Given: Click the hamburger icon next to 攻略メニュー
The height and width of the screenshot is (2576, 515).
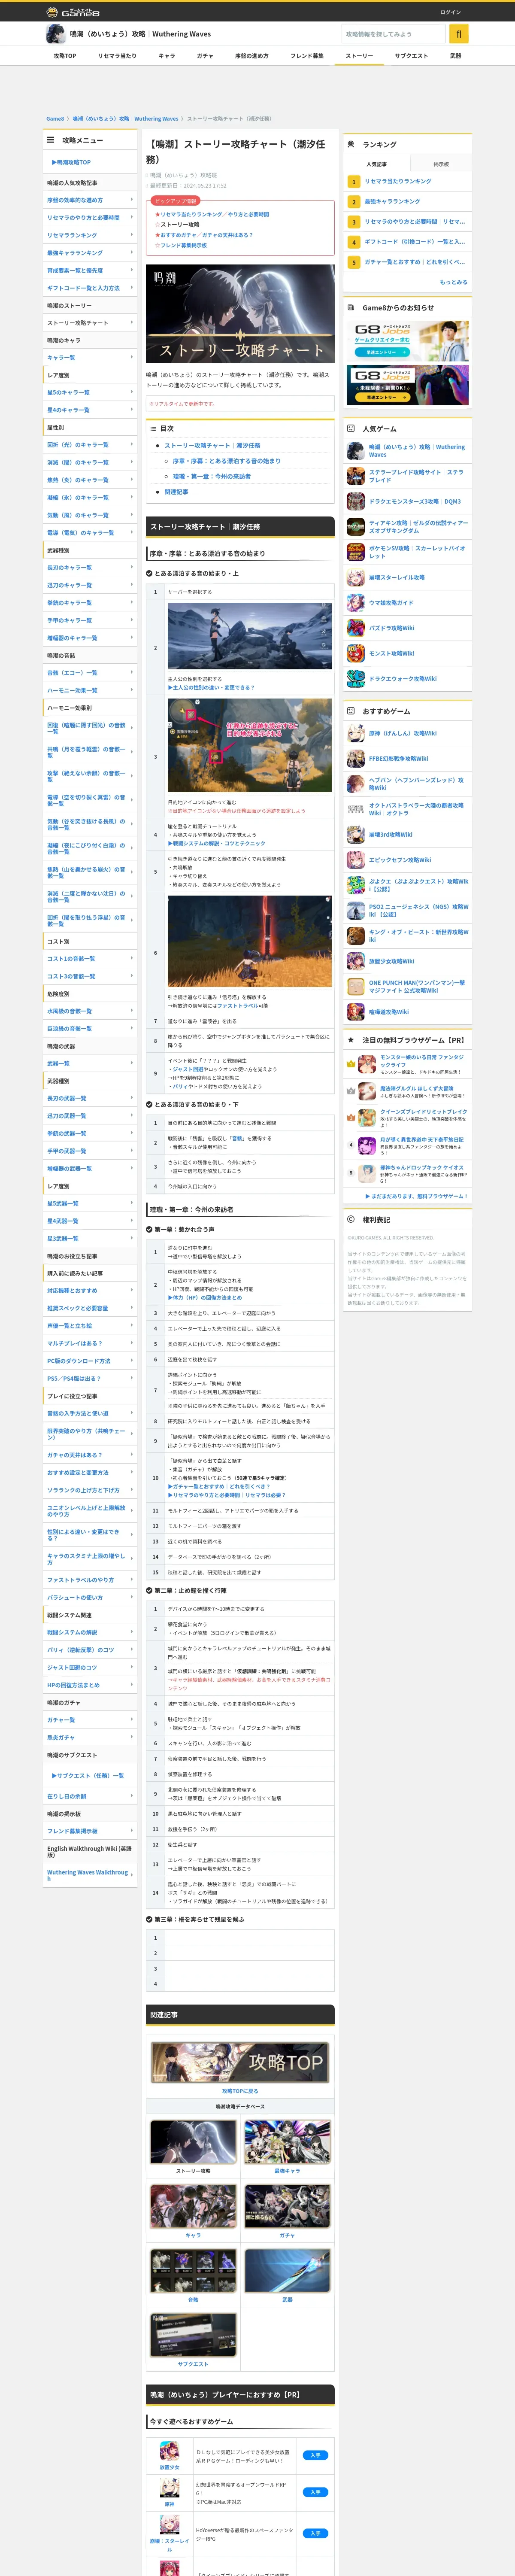Looking at the screenshot, I should (x=51, y=140).
